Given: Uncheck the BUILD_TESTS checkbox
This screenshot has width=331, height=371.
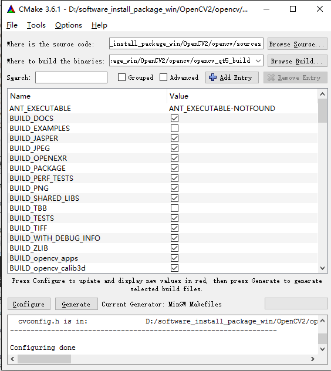Looking at the screenshot, I should tap(175, 218).
